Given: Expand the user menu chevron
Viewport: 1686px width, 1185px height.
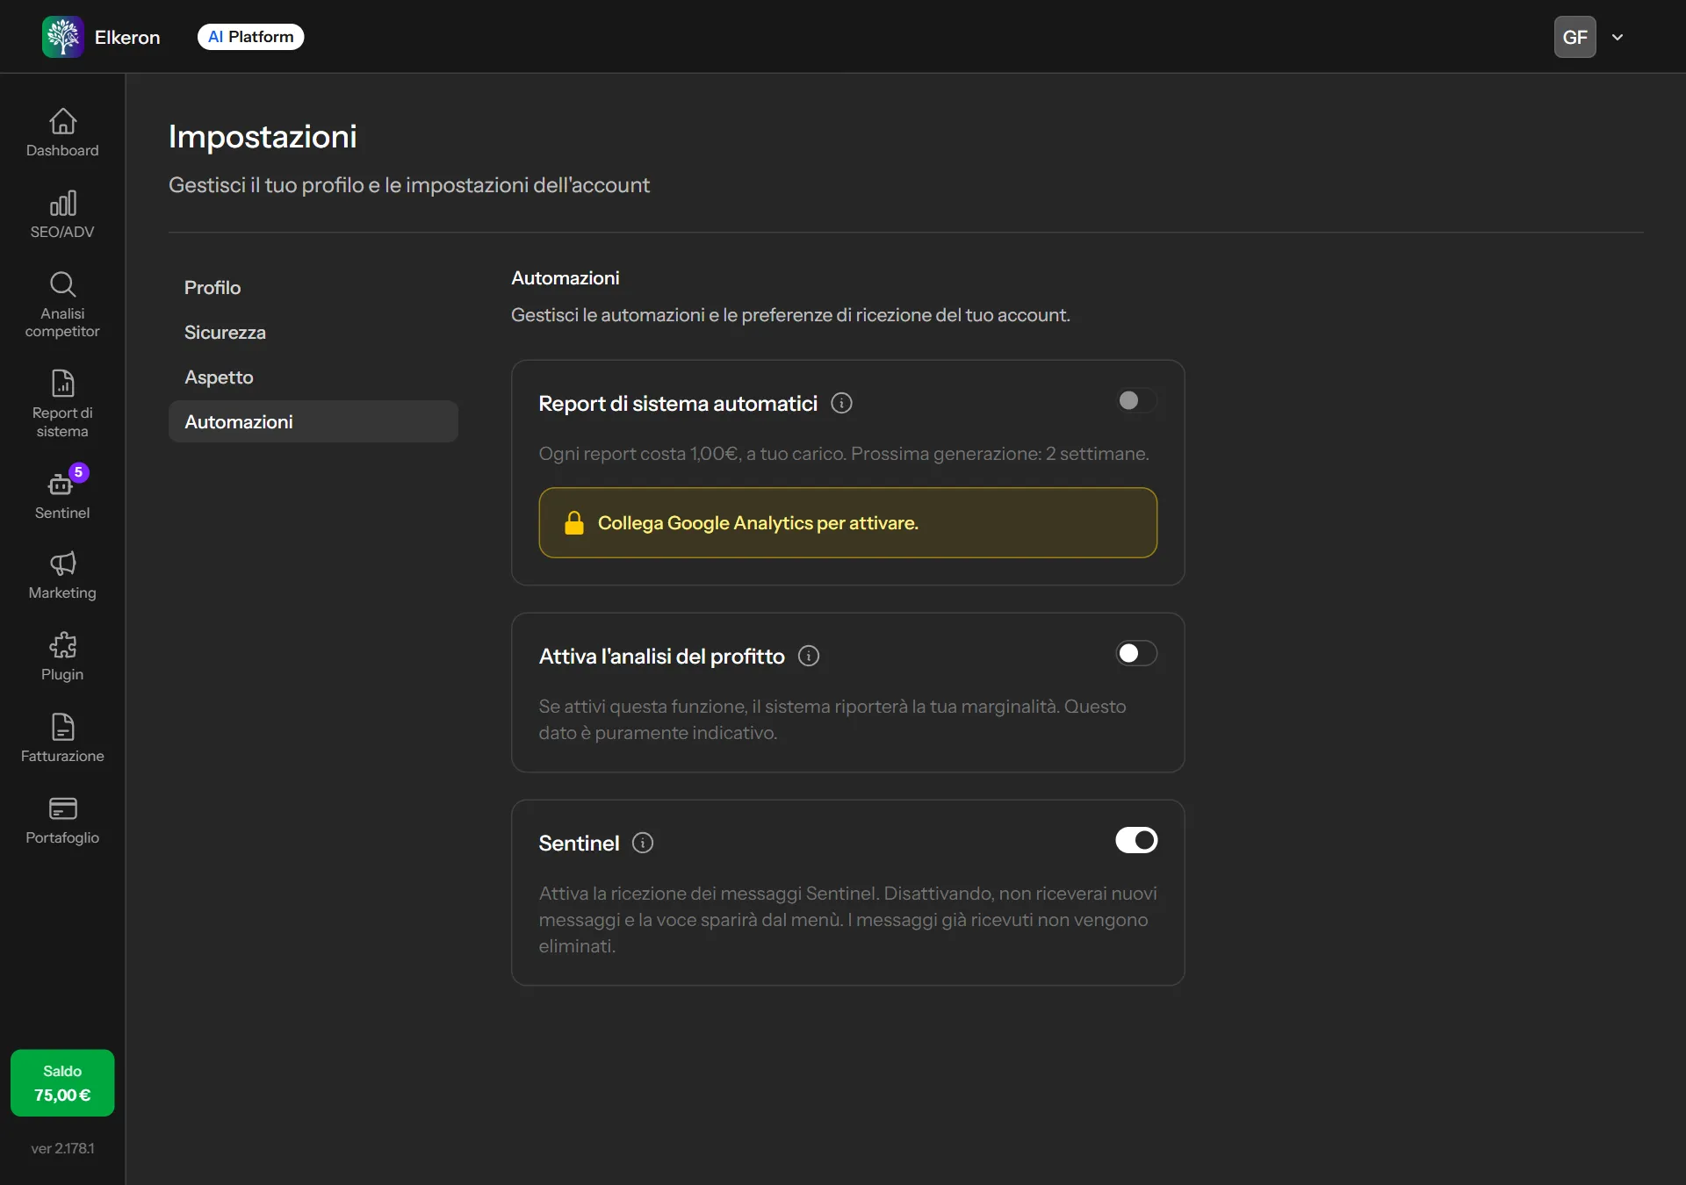Looking at the screenshot, I should click(1618, 37).
